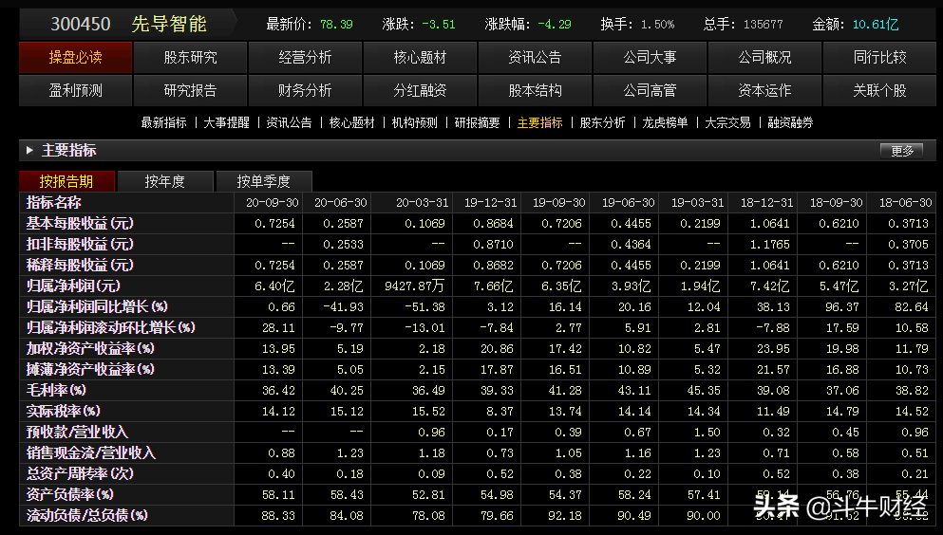Screen dimensions: 943x535
Task: Collapse the 主要指标 section triangle
Action: 29,151
